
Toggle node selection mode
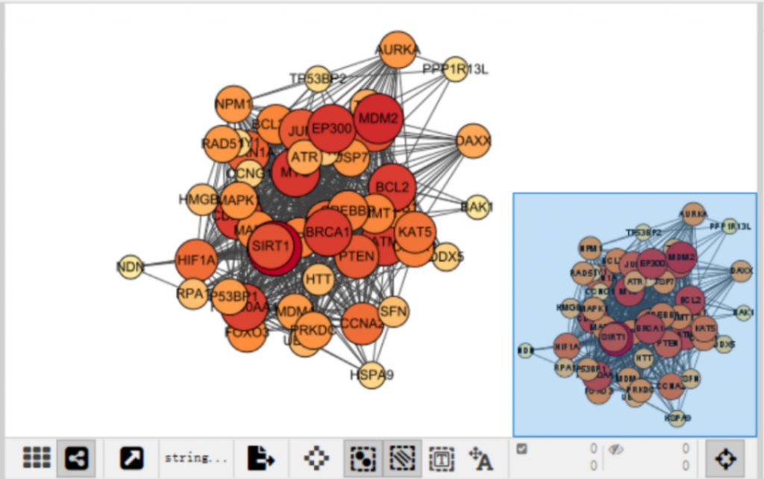click(x=363, y=457)
